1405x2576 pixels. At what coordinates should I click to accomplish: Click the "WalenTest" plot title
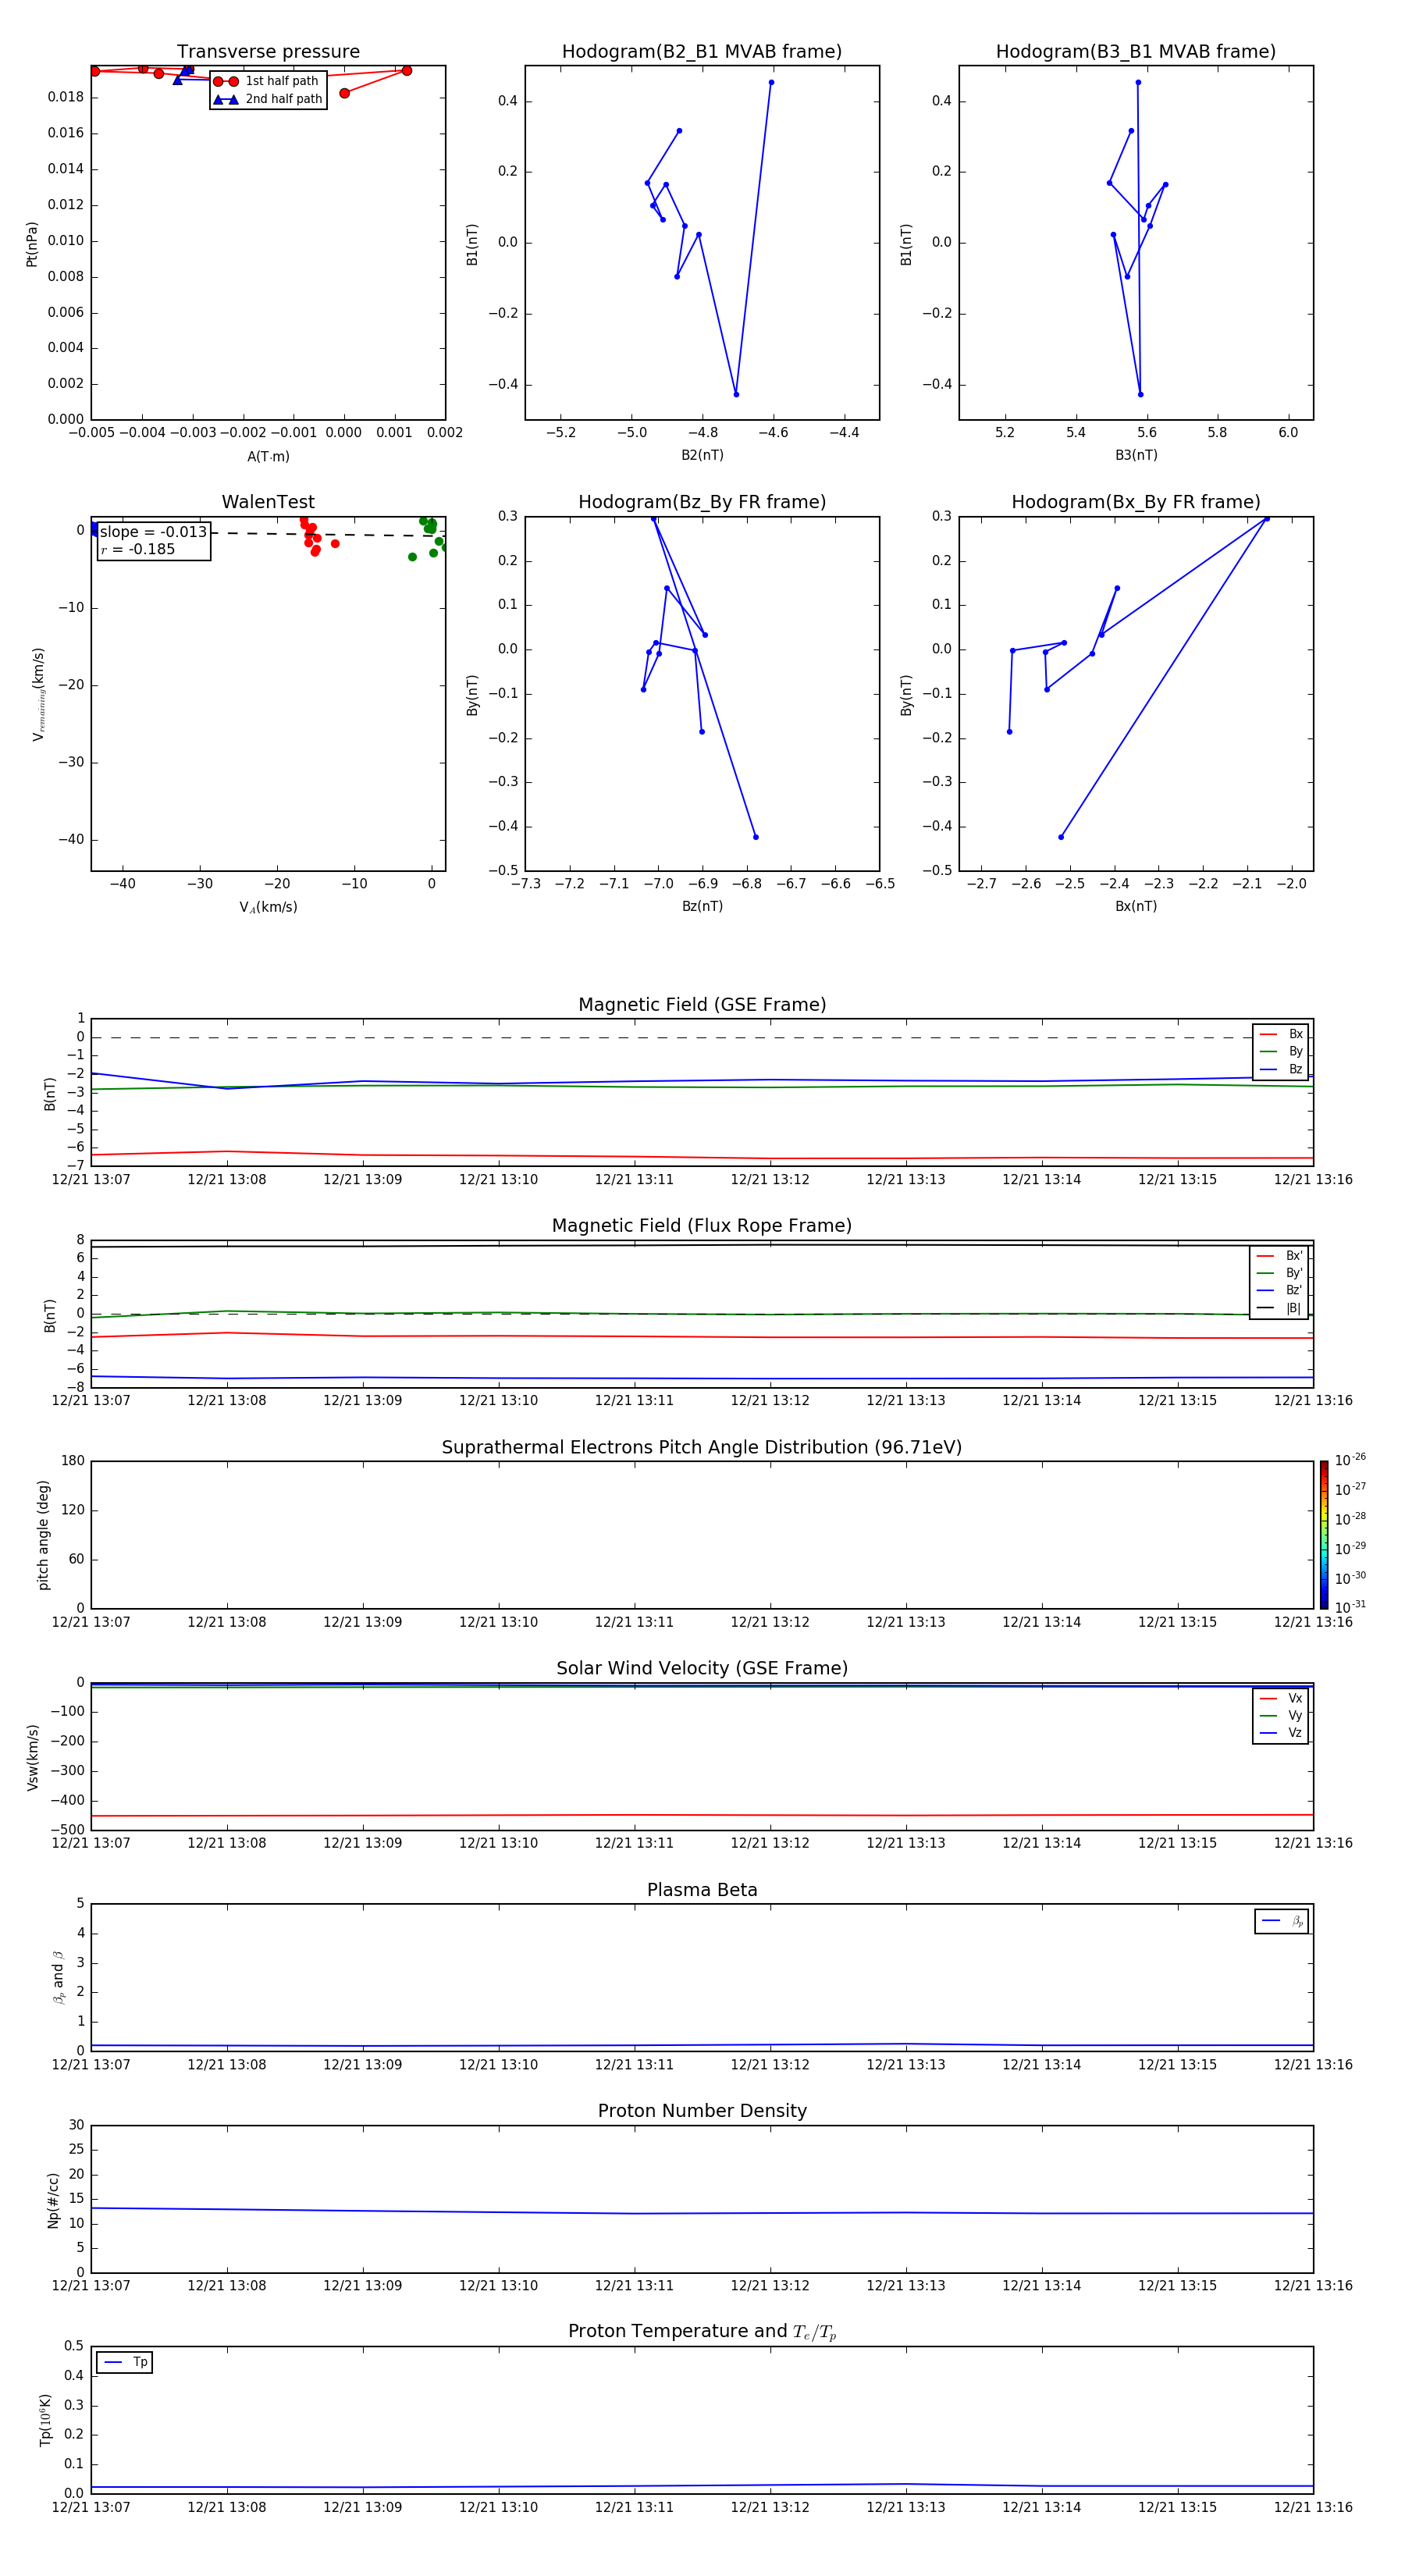268,502
